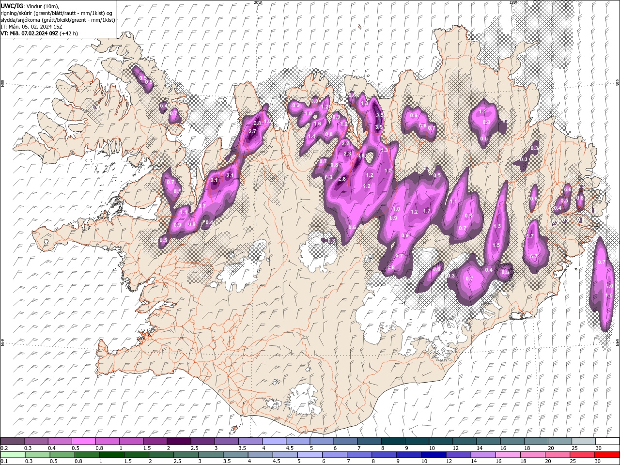Click the 'IT: Mán. 05. 02. 2024 15Z' line

[x=31, y=27]
